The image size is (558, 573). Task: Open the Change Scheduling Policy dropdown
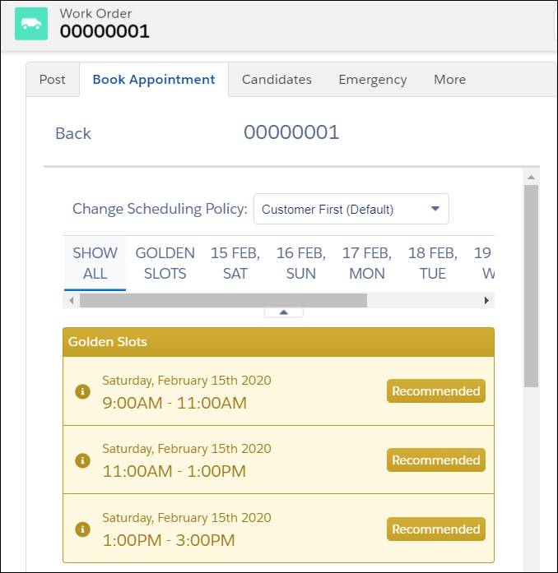click(351, 209)
